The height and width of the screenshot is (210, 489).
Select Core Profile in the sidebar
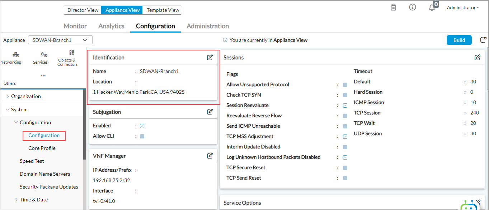[42, 148]
